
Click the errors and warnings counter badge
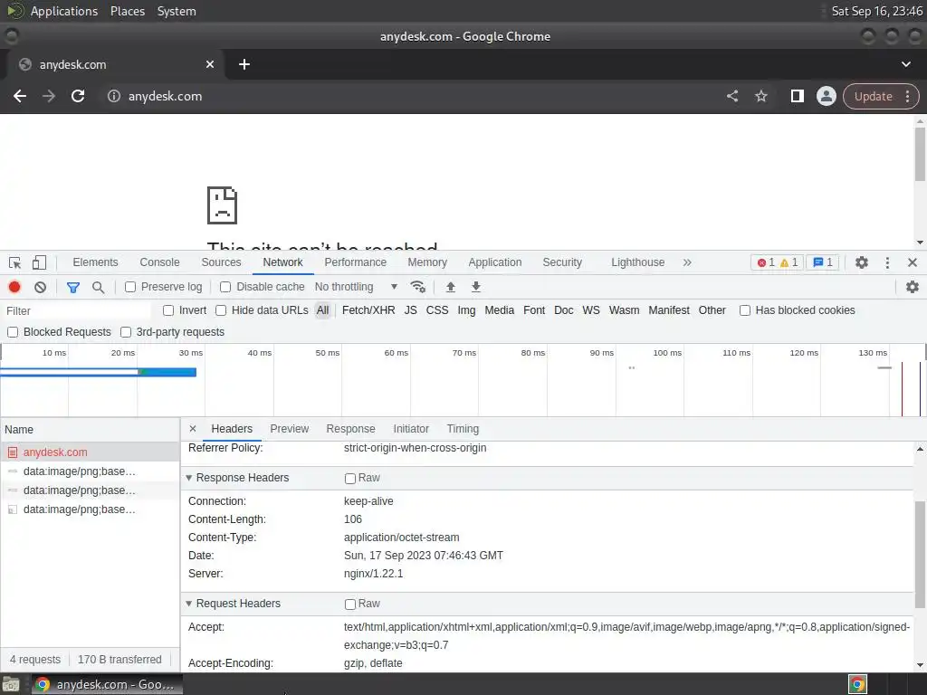(x=778, y=262)
